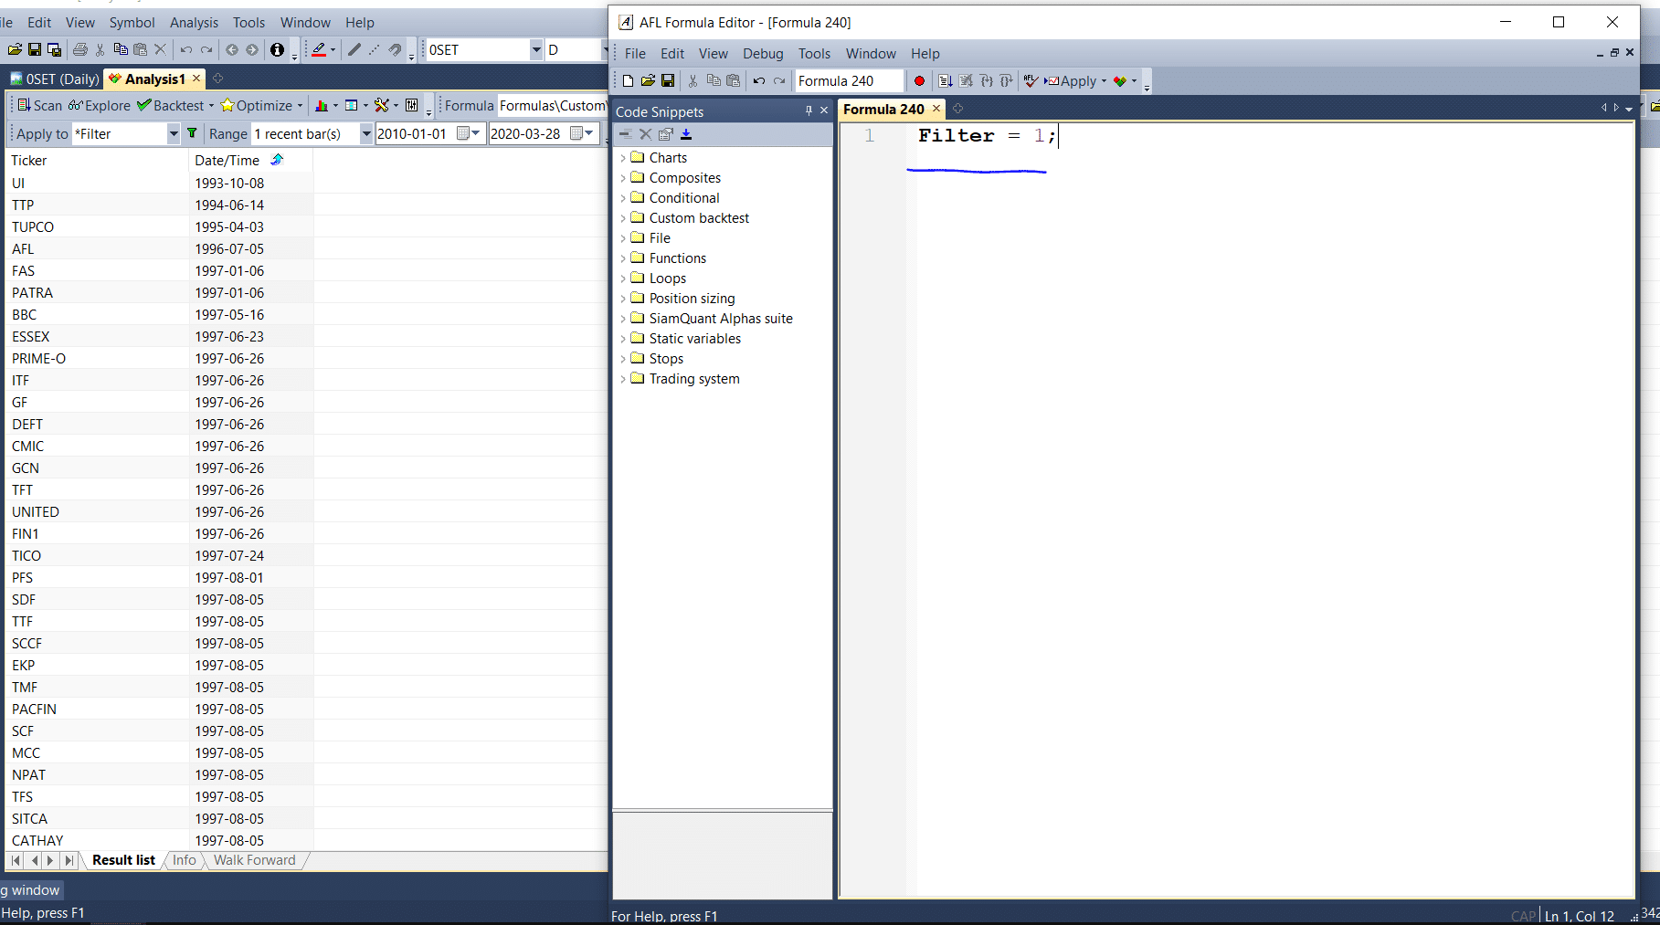Expand the Trading system snippets folder
This screenshot has height=925, width=1660.
point(623,379)
